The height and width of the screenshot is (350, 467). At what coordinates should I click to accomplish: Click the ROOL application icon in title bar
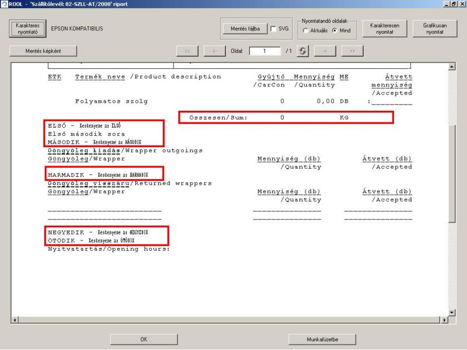5,4
